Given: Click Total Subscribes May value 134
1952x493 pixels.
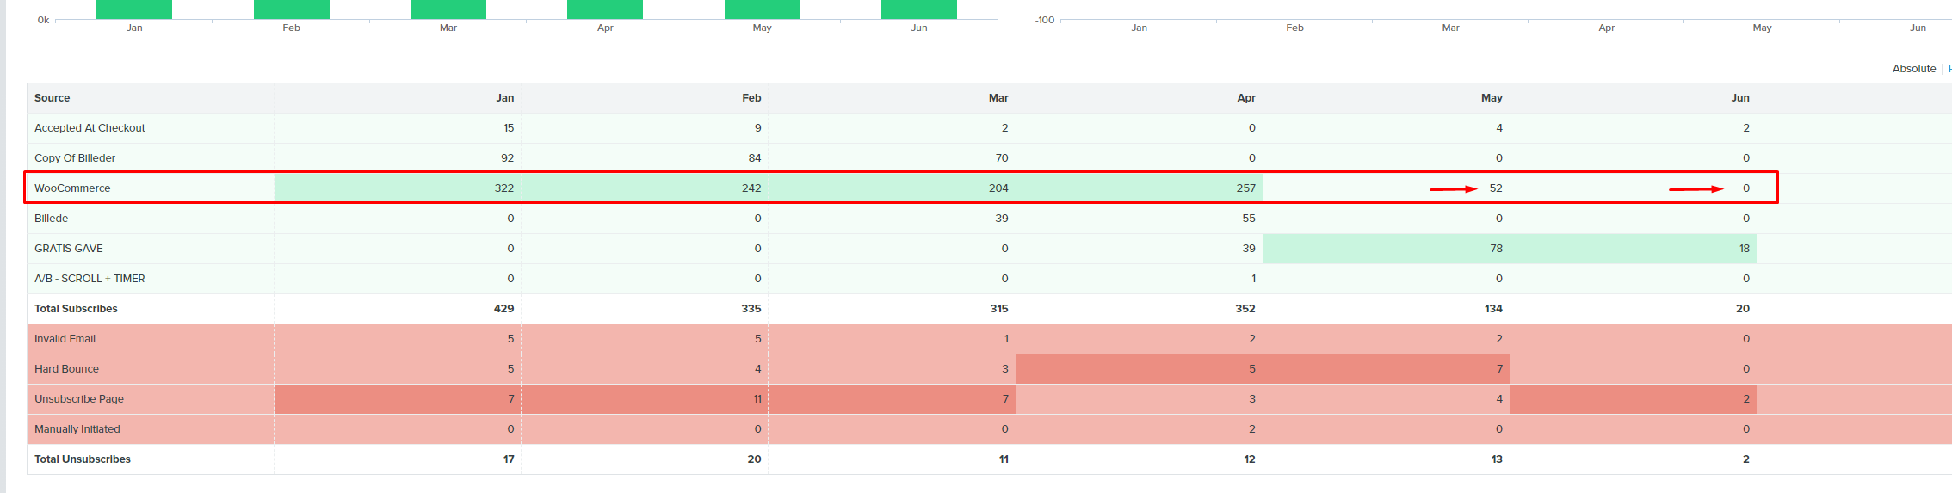Looking at the screenshot, I should tap(1493, 309).
